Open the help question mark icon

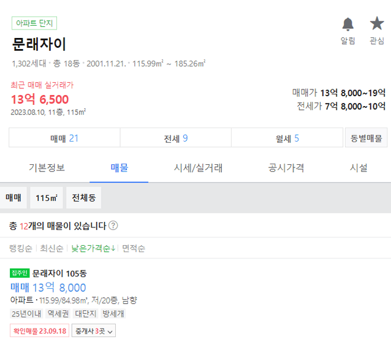point(113,226)
